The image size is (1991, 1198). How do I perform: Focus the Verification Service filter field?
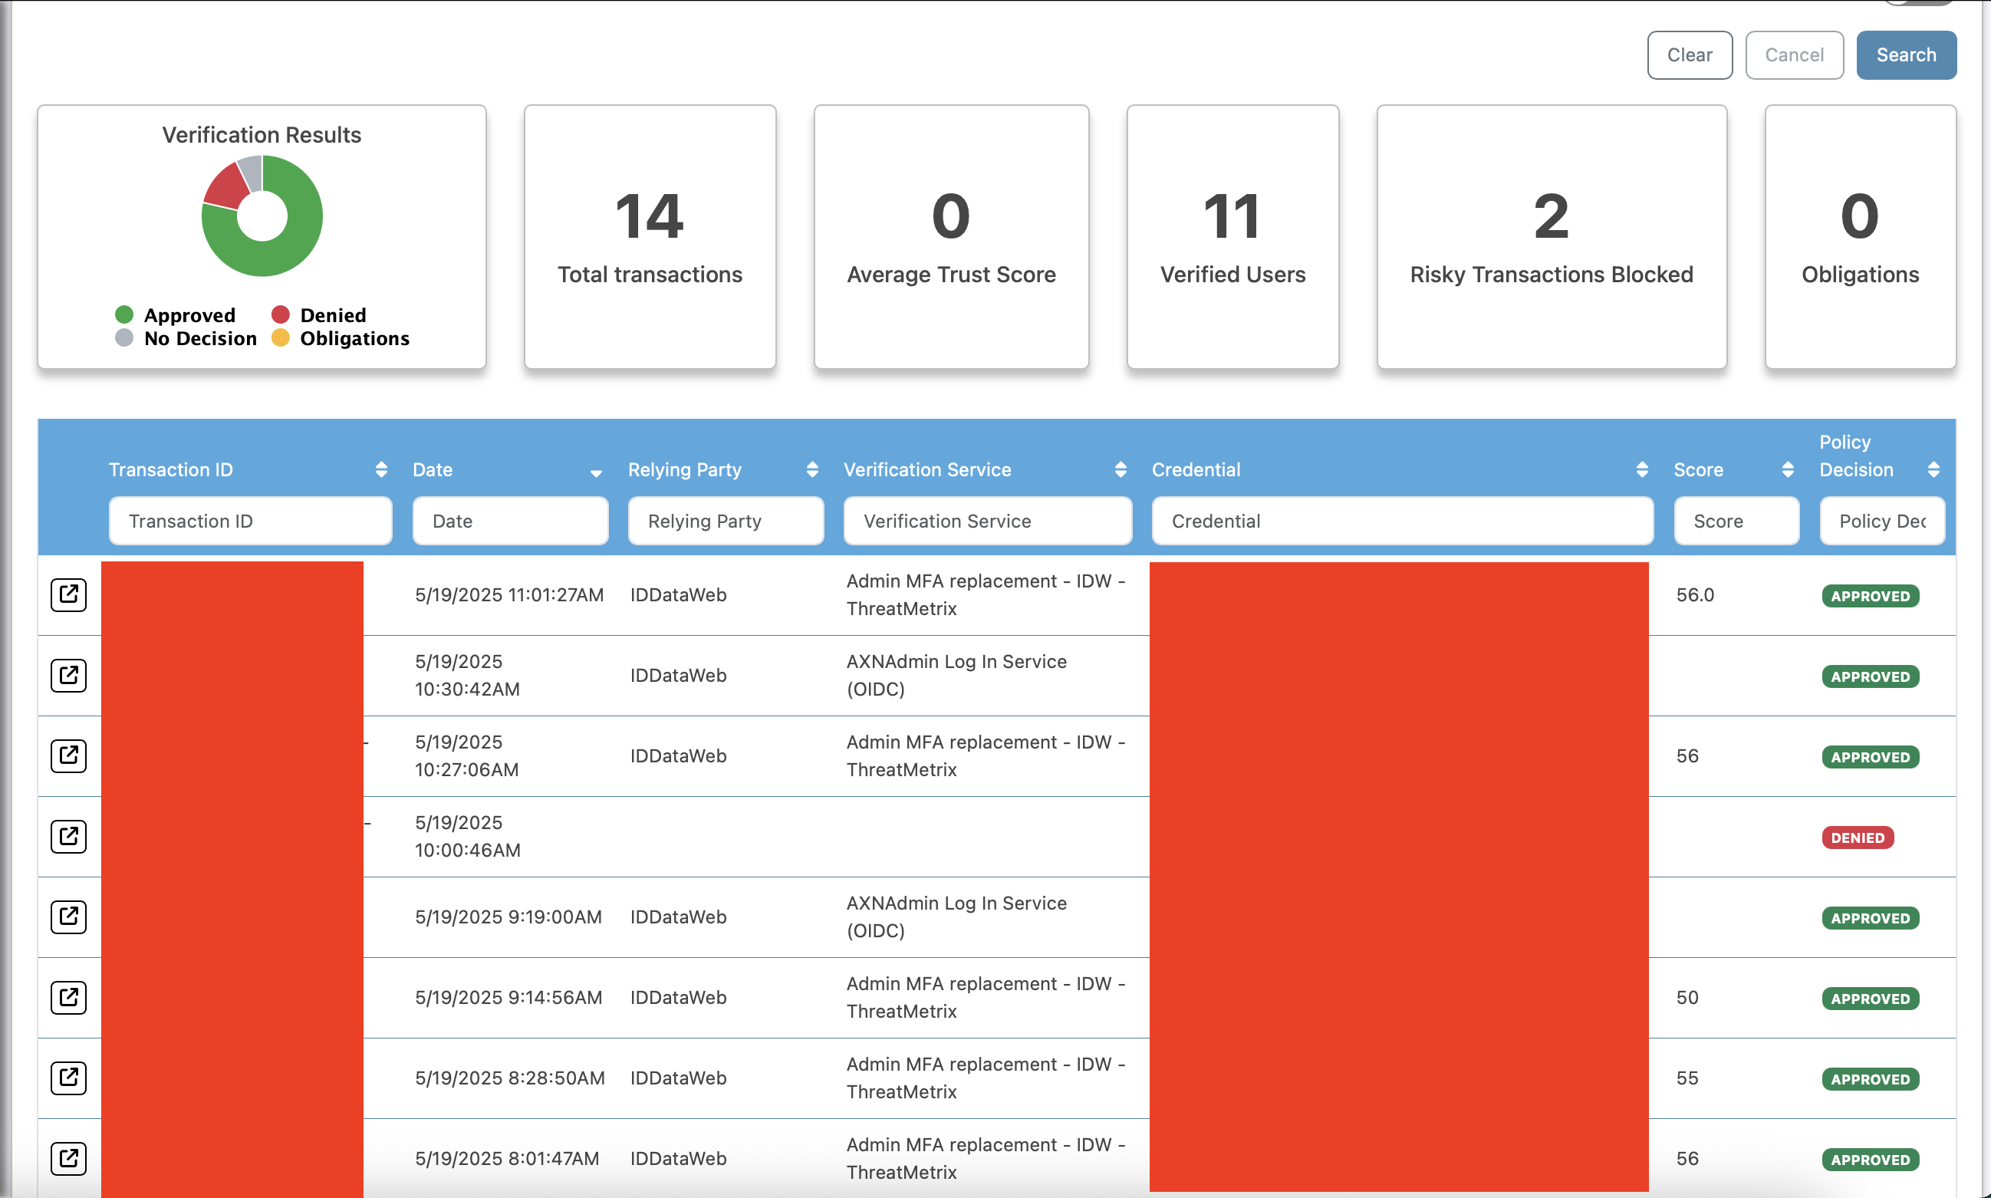pos(987,522)
